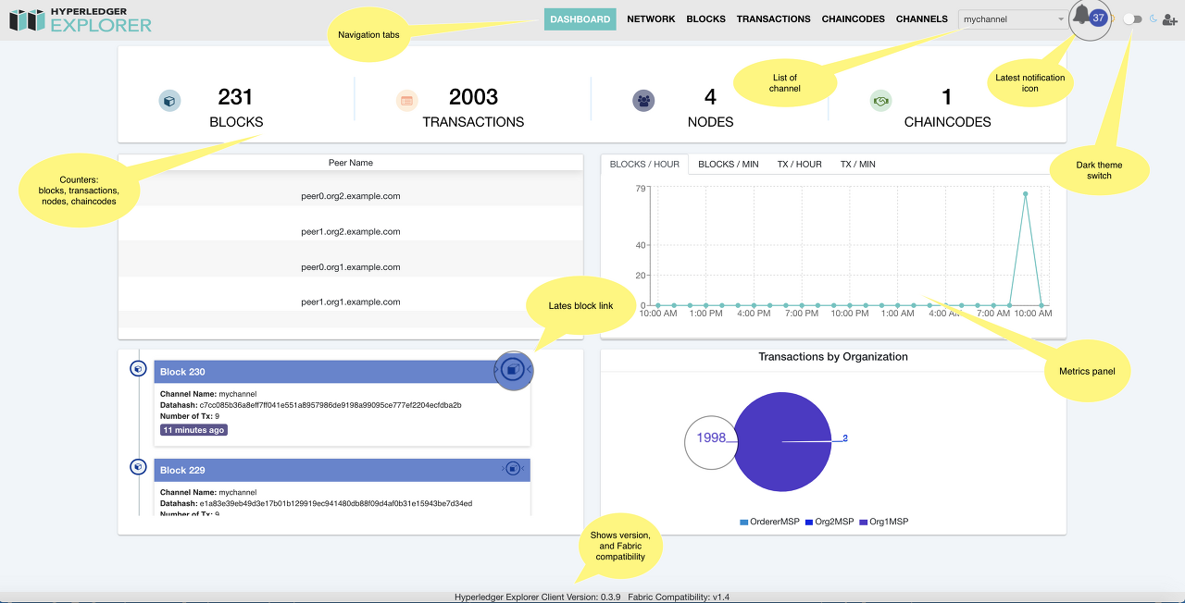Click the 231 blocks count

point(236,96)
